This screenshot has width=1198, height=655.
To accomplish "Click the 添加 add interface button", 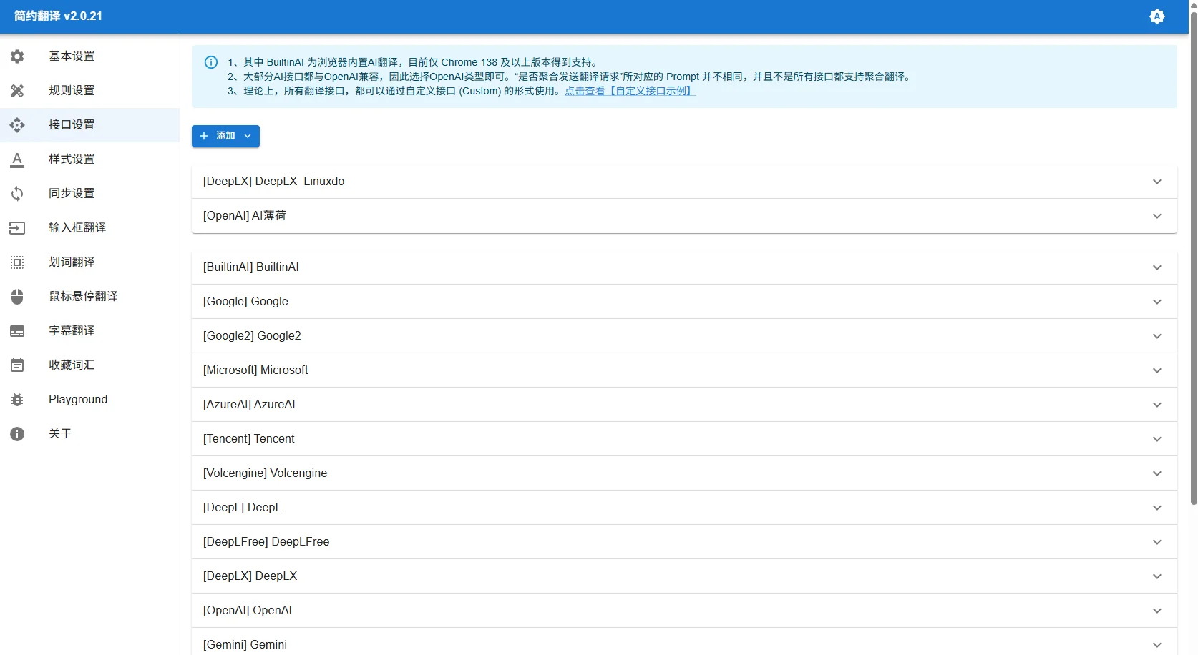I will [x=225, y=136].
